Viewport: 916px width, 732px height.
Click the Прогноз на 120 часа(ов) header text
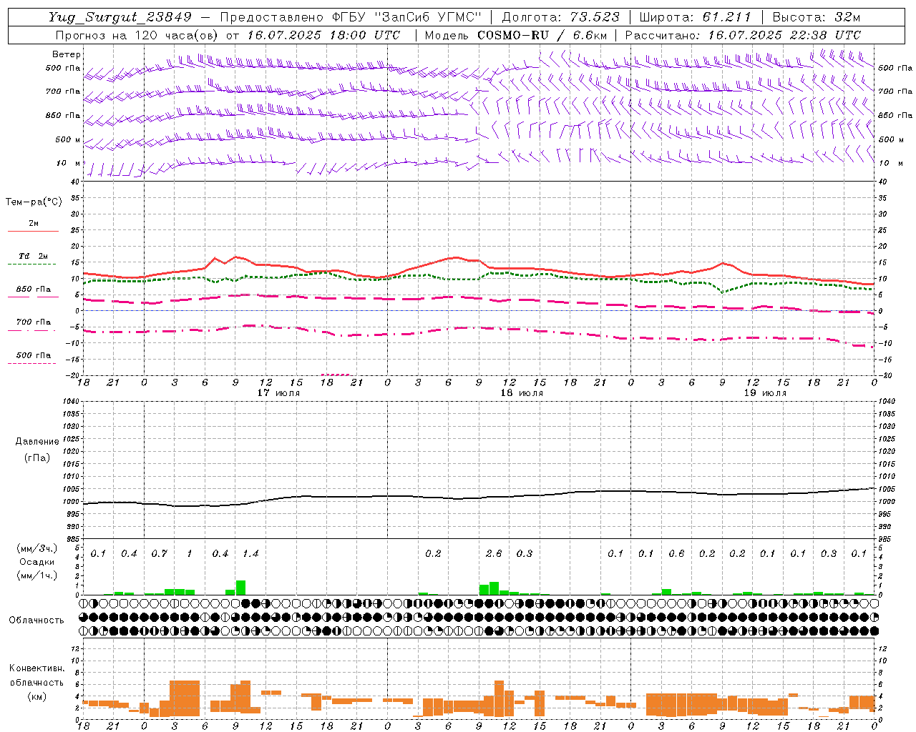coord(137,35)
